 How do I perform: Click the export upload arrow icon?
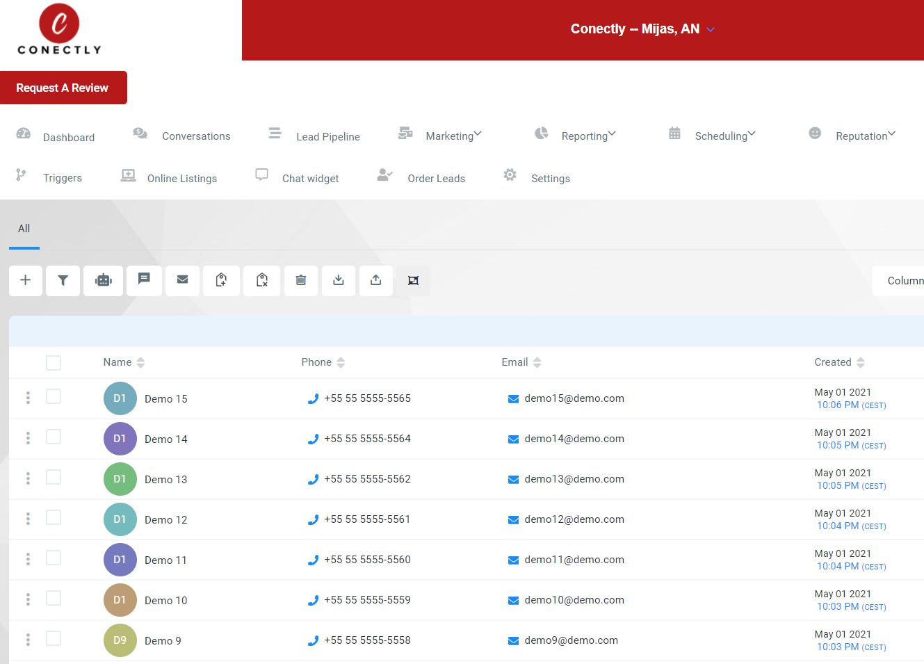click(x=376, y=280)
